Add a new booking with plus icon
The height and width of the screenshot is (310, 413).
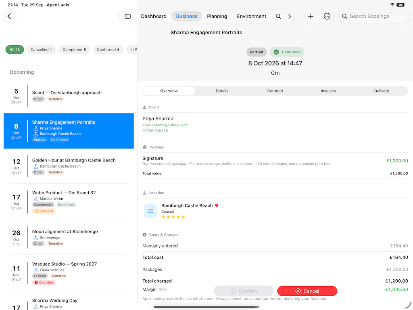[x=311, y=16]
